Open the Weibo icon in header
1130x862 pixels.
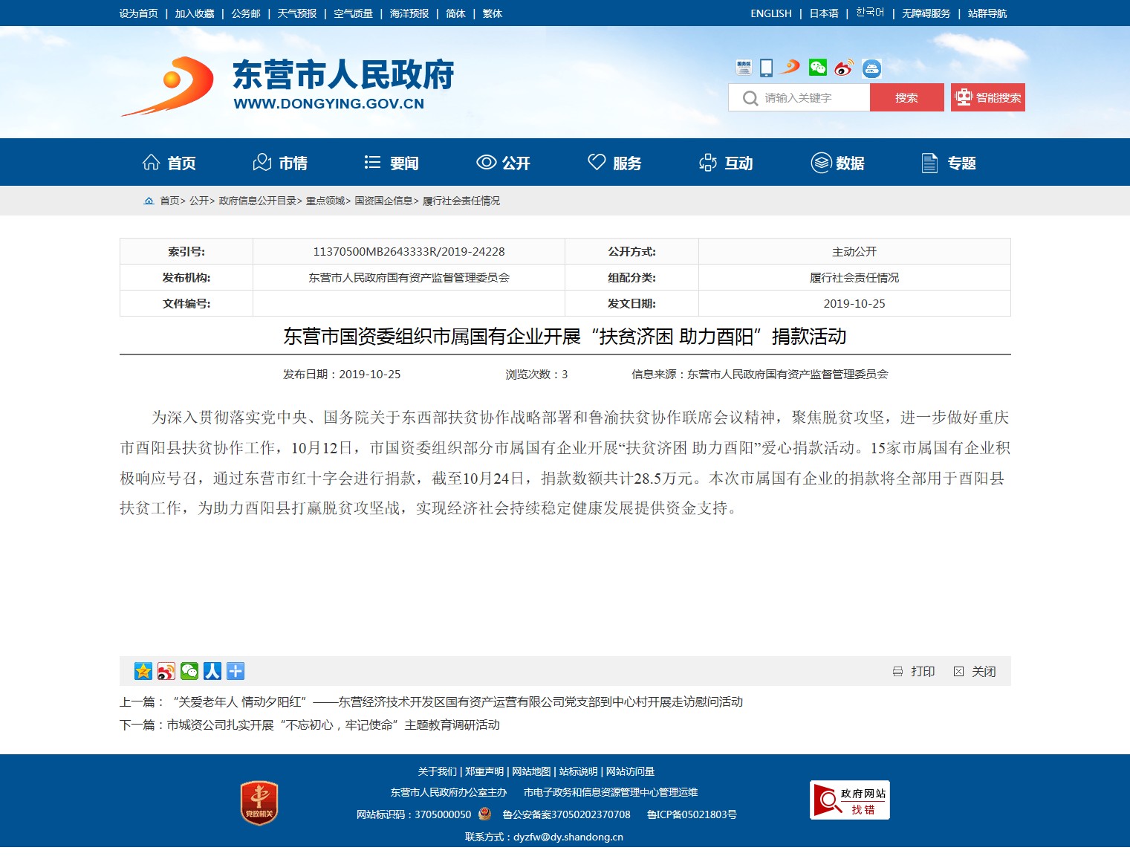click(843, 68)
